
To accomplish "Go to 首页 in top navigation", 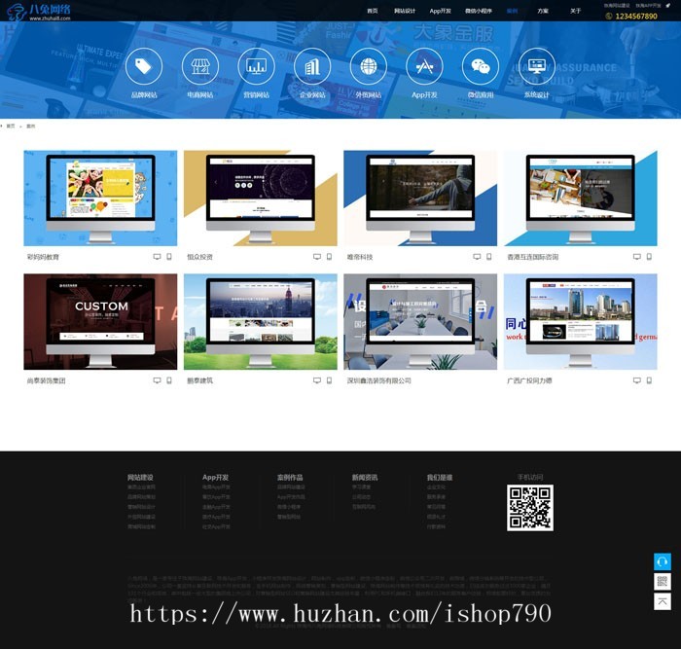I will click(x=373, y=11).
